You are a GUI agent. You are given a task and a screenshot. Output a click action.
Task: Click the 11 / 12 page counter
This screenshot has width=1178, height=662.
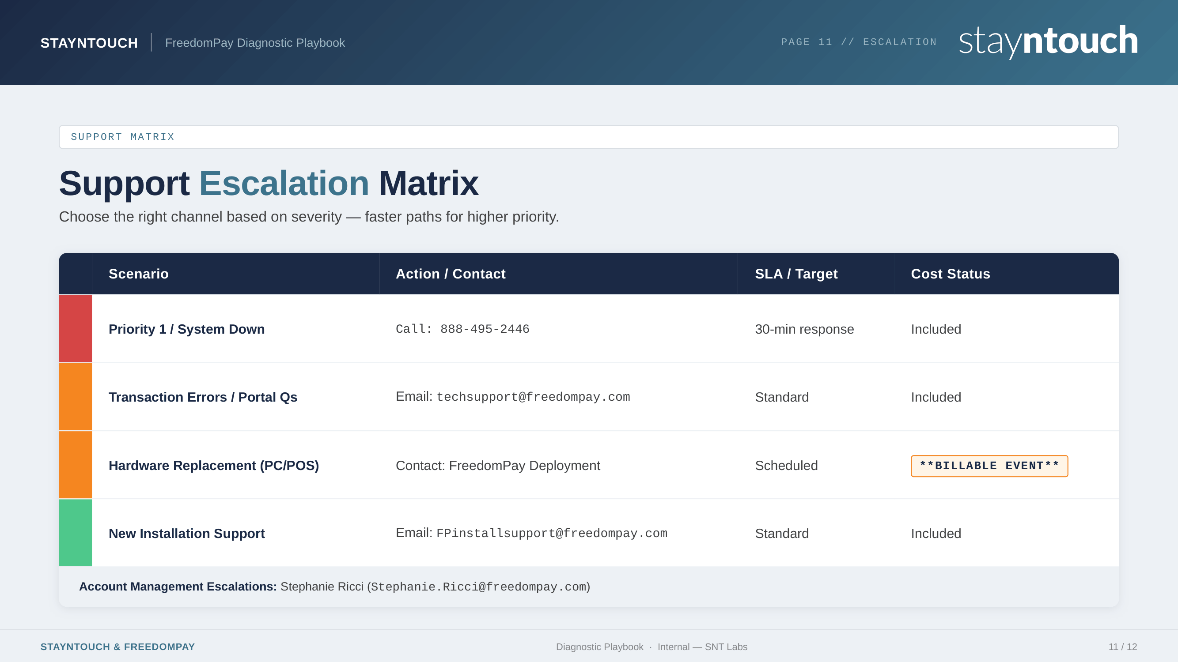click(1122, 647)
